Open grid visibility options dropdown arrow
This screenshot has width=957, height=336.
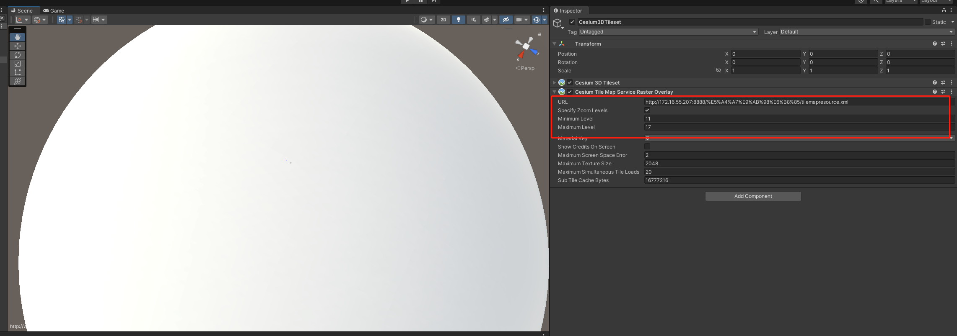(x=70, y=20)
